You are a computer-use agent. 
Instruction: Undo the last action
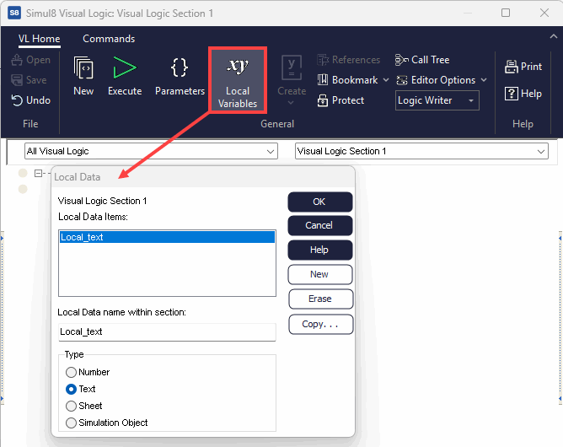[31, 100]
